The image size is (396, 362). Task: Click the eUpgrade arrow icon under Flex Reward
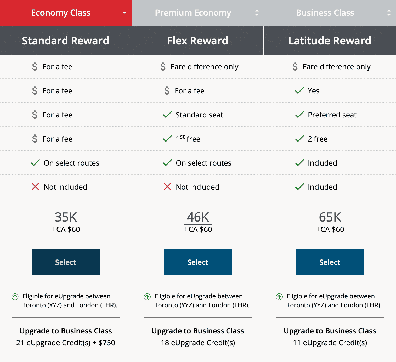(x=147, y=297)
